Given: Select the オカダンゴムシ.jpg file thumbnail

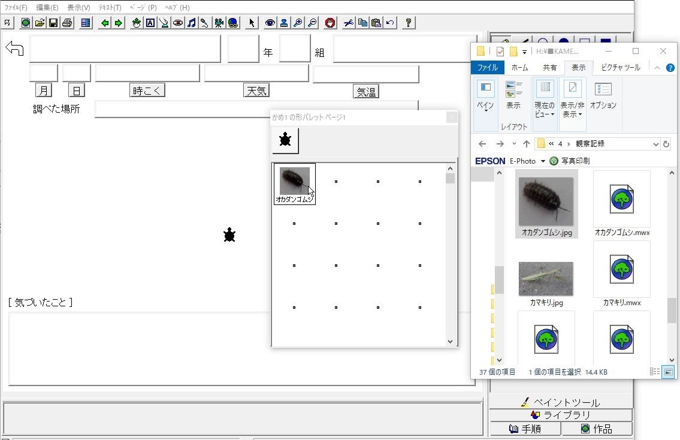Looking at the screenshot, I should point(546,203).
